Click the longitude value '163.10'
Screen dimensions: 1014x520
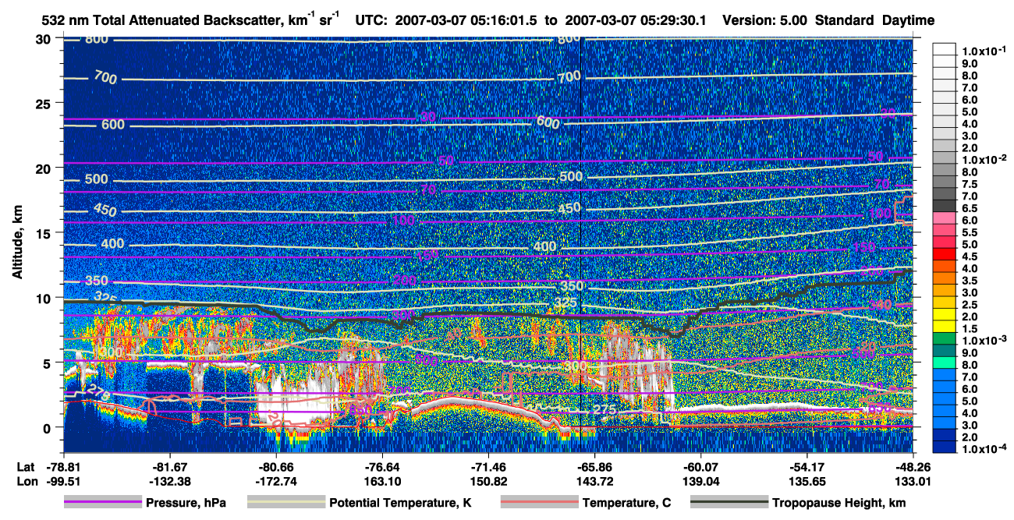pyautogui.click(x=382, y=480)
